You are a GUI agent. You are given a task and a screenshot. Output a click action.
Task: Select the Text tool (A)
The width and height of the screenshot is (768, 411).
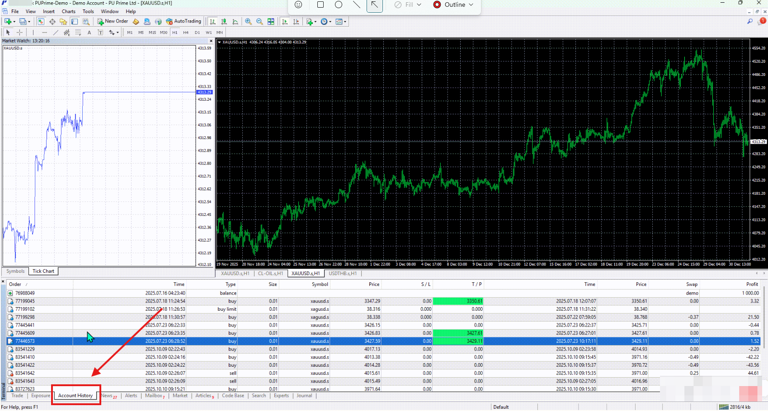[x=89, y=33]
